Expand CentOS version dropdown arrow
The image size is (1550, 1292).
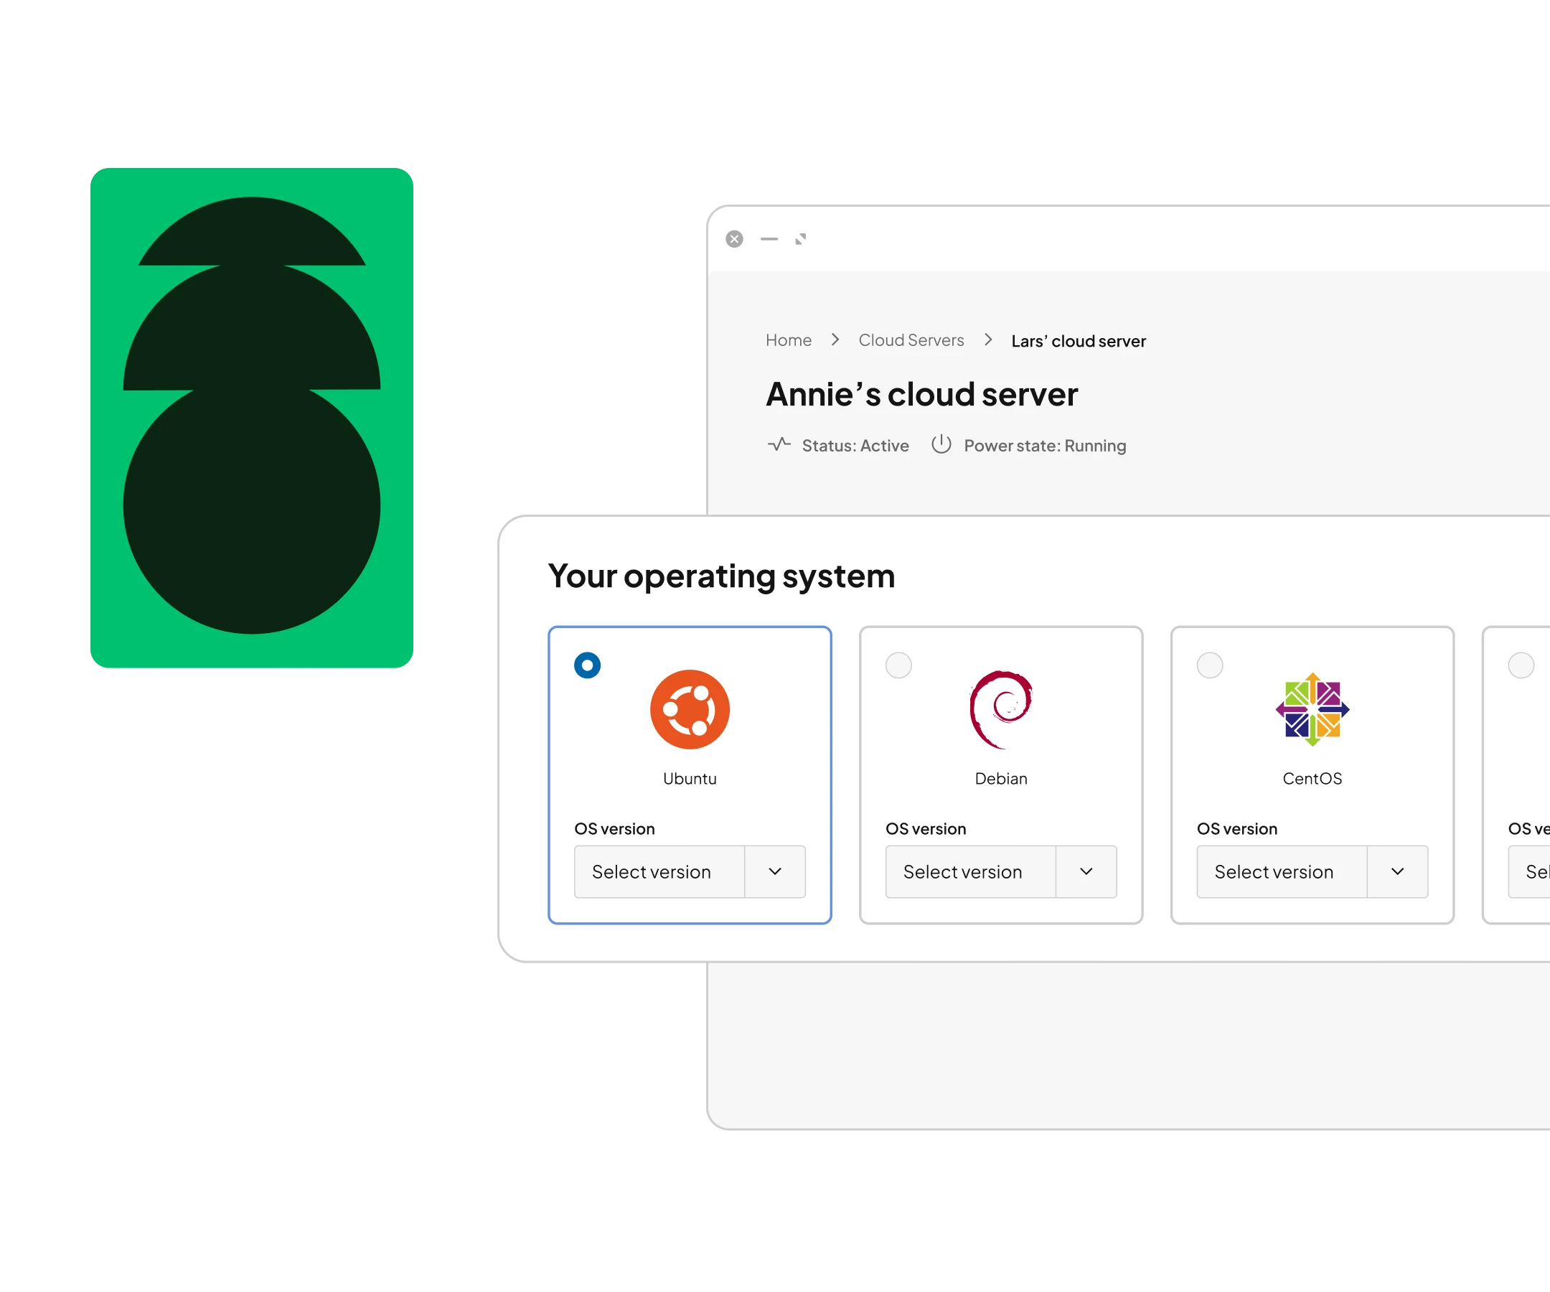1396,871
